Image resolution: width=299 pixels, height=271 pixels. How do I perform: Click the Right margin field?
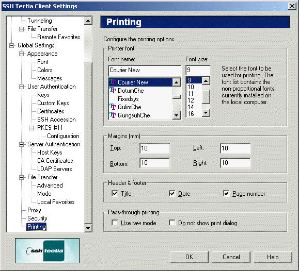tap(235, 163)
